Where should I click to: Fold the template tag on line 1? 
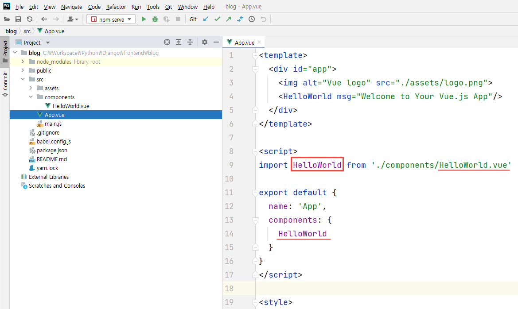[255, 55]
